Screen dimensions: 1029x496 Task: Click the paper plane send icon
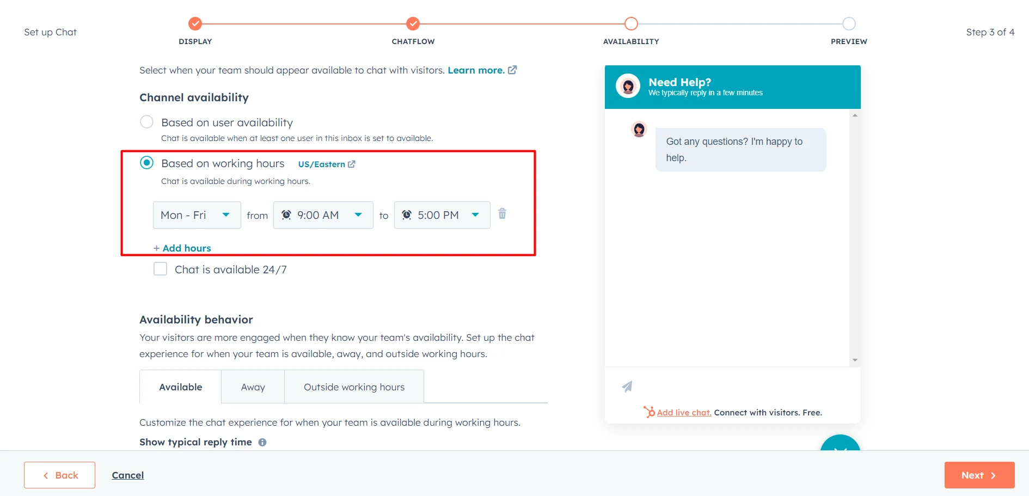pyautogui.click(x=627, y=387)
